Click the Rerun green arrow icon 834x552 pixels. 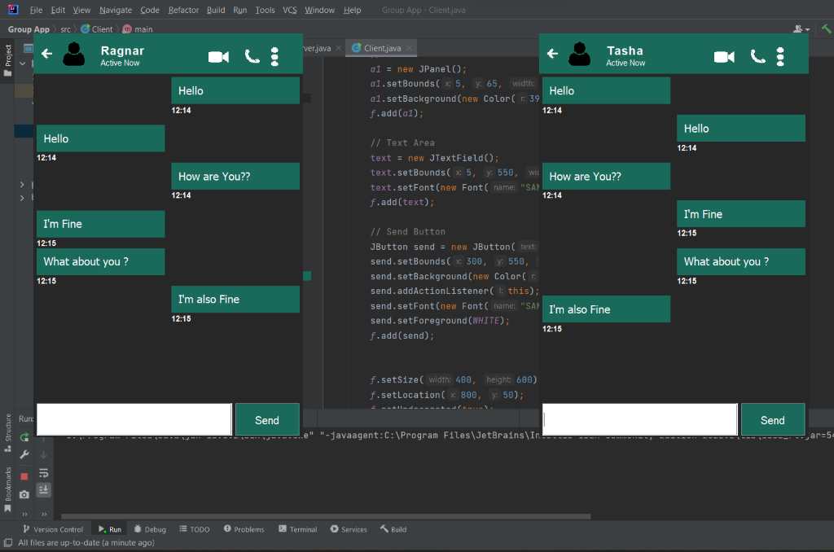[x=24, y=437]
